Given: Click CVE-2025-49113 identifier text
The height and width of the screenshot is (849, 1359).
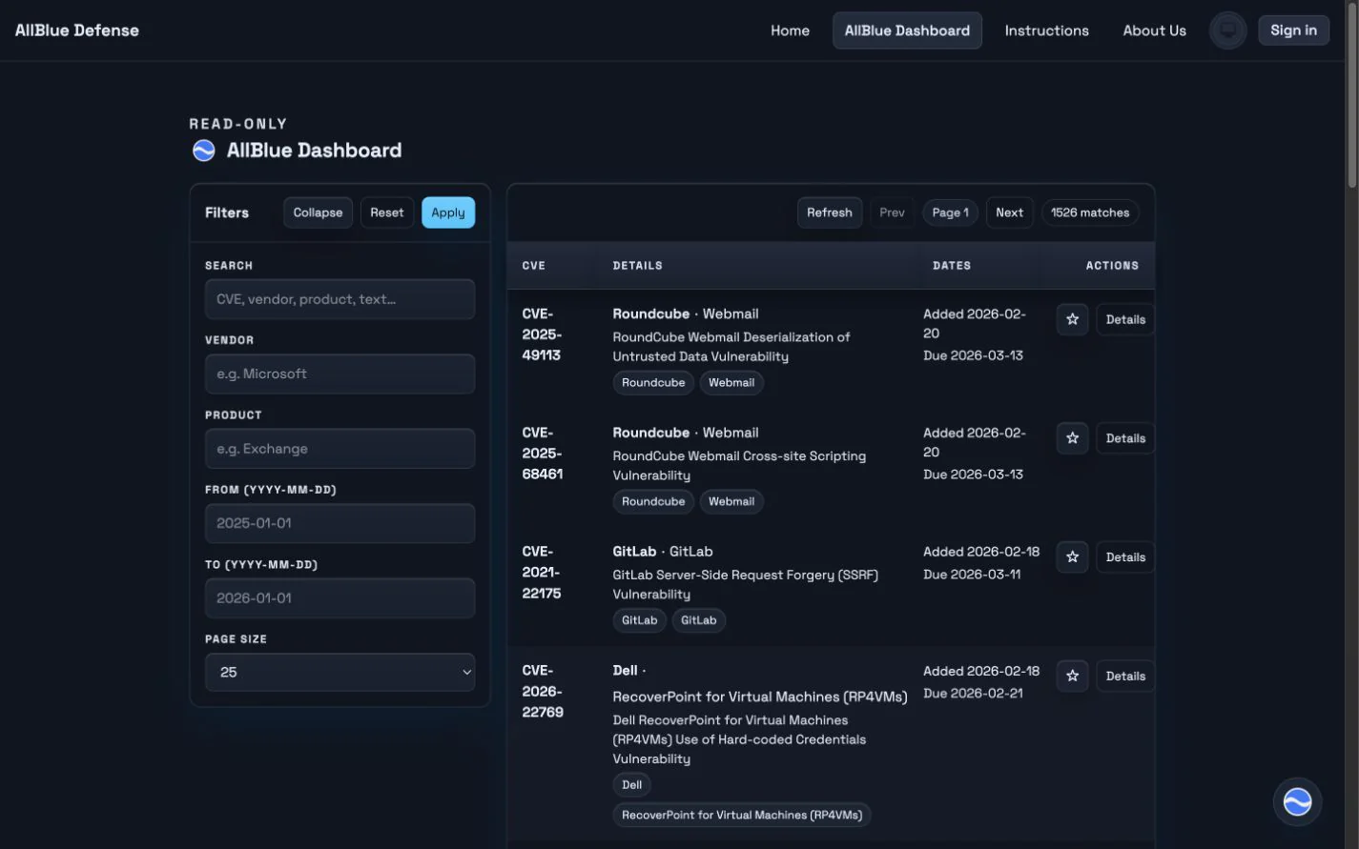Looking at the screenshot, I should point(542,334).
